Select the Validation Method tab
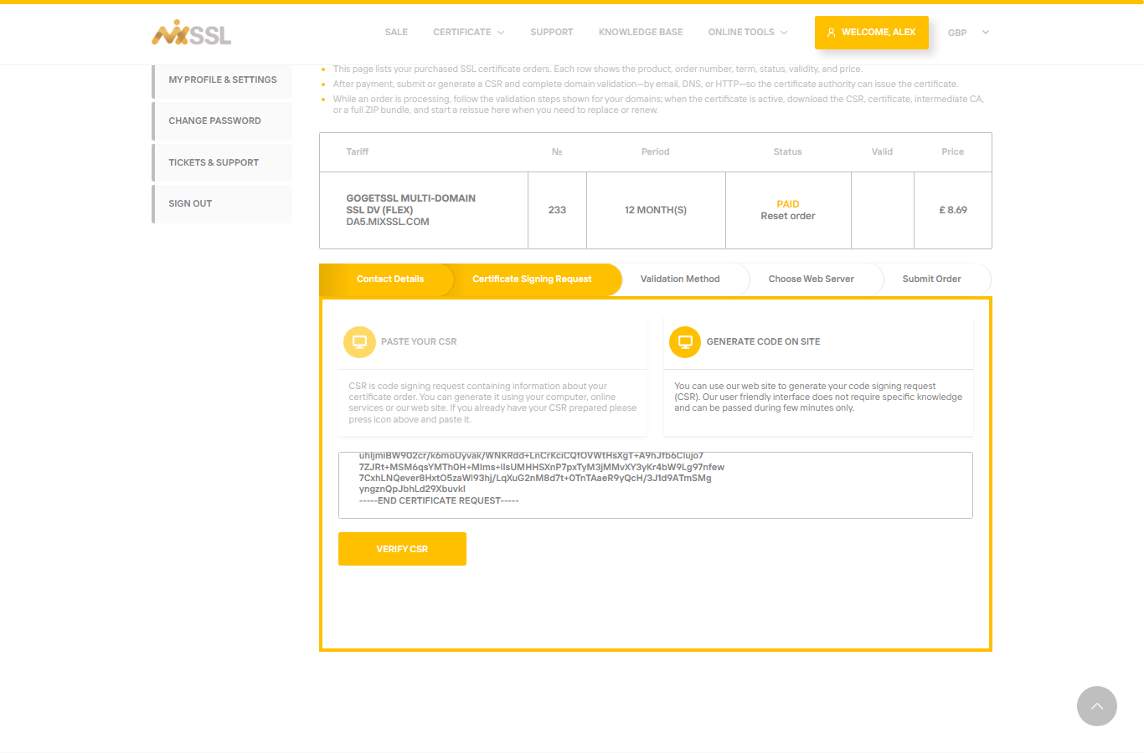 (680, 279)
